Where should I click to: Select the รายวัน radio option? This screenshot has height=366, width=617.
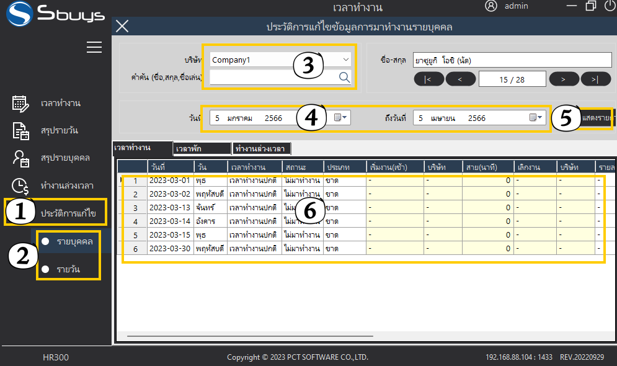[x=45, y=269]
